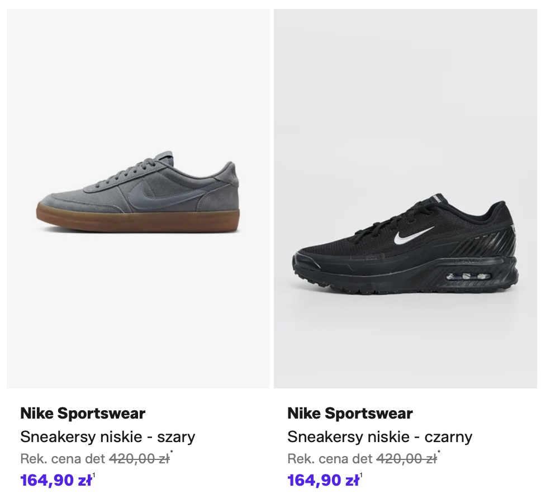Viewport: 541px width, 503px height.
Task: Select the 164,90 zł price of gray sneakers
Action: point(56,480)
